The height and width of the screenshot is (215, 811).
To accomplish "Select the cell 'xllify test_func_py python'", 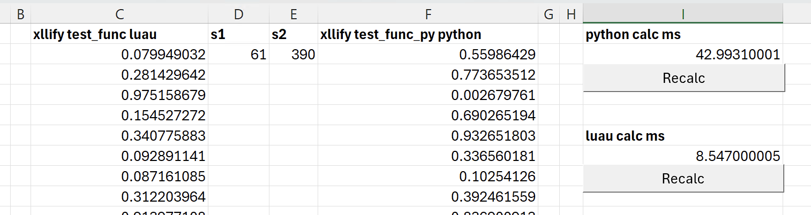I will tap(428, 34).
